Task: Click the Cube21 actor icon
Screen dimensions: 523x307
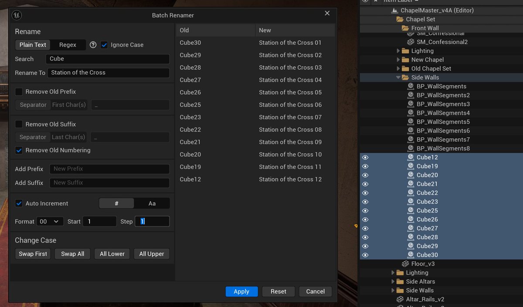Action: tap(411, 184)
